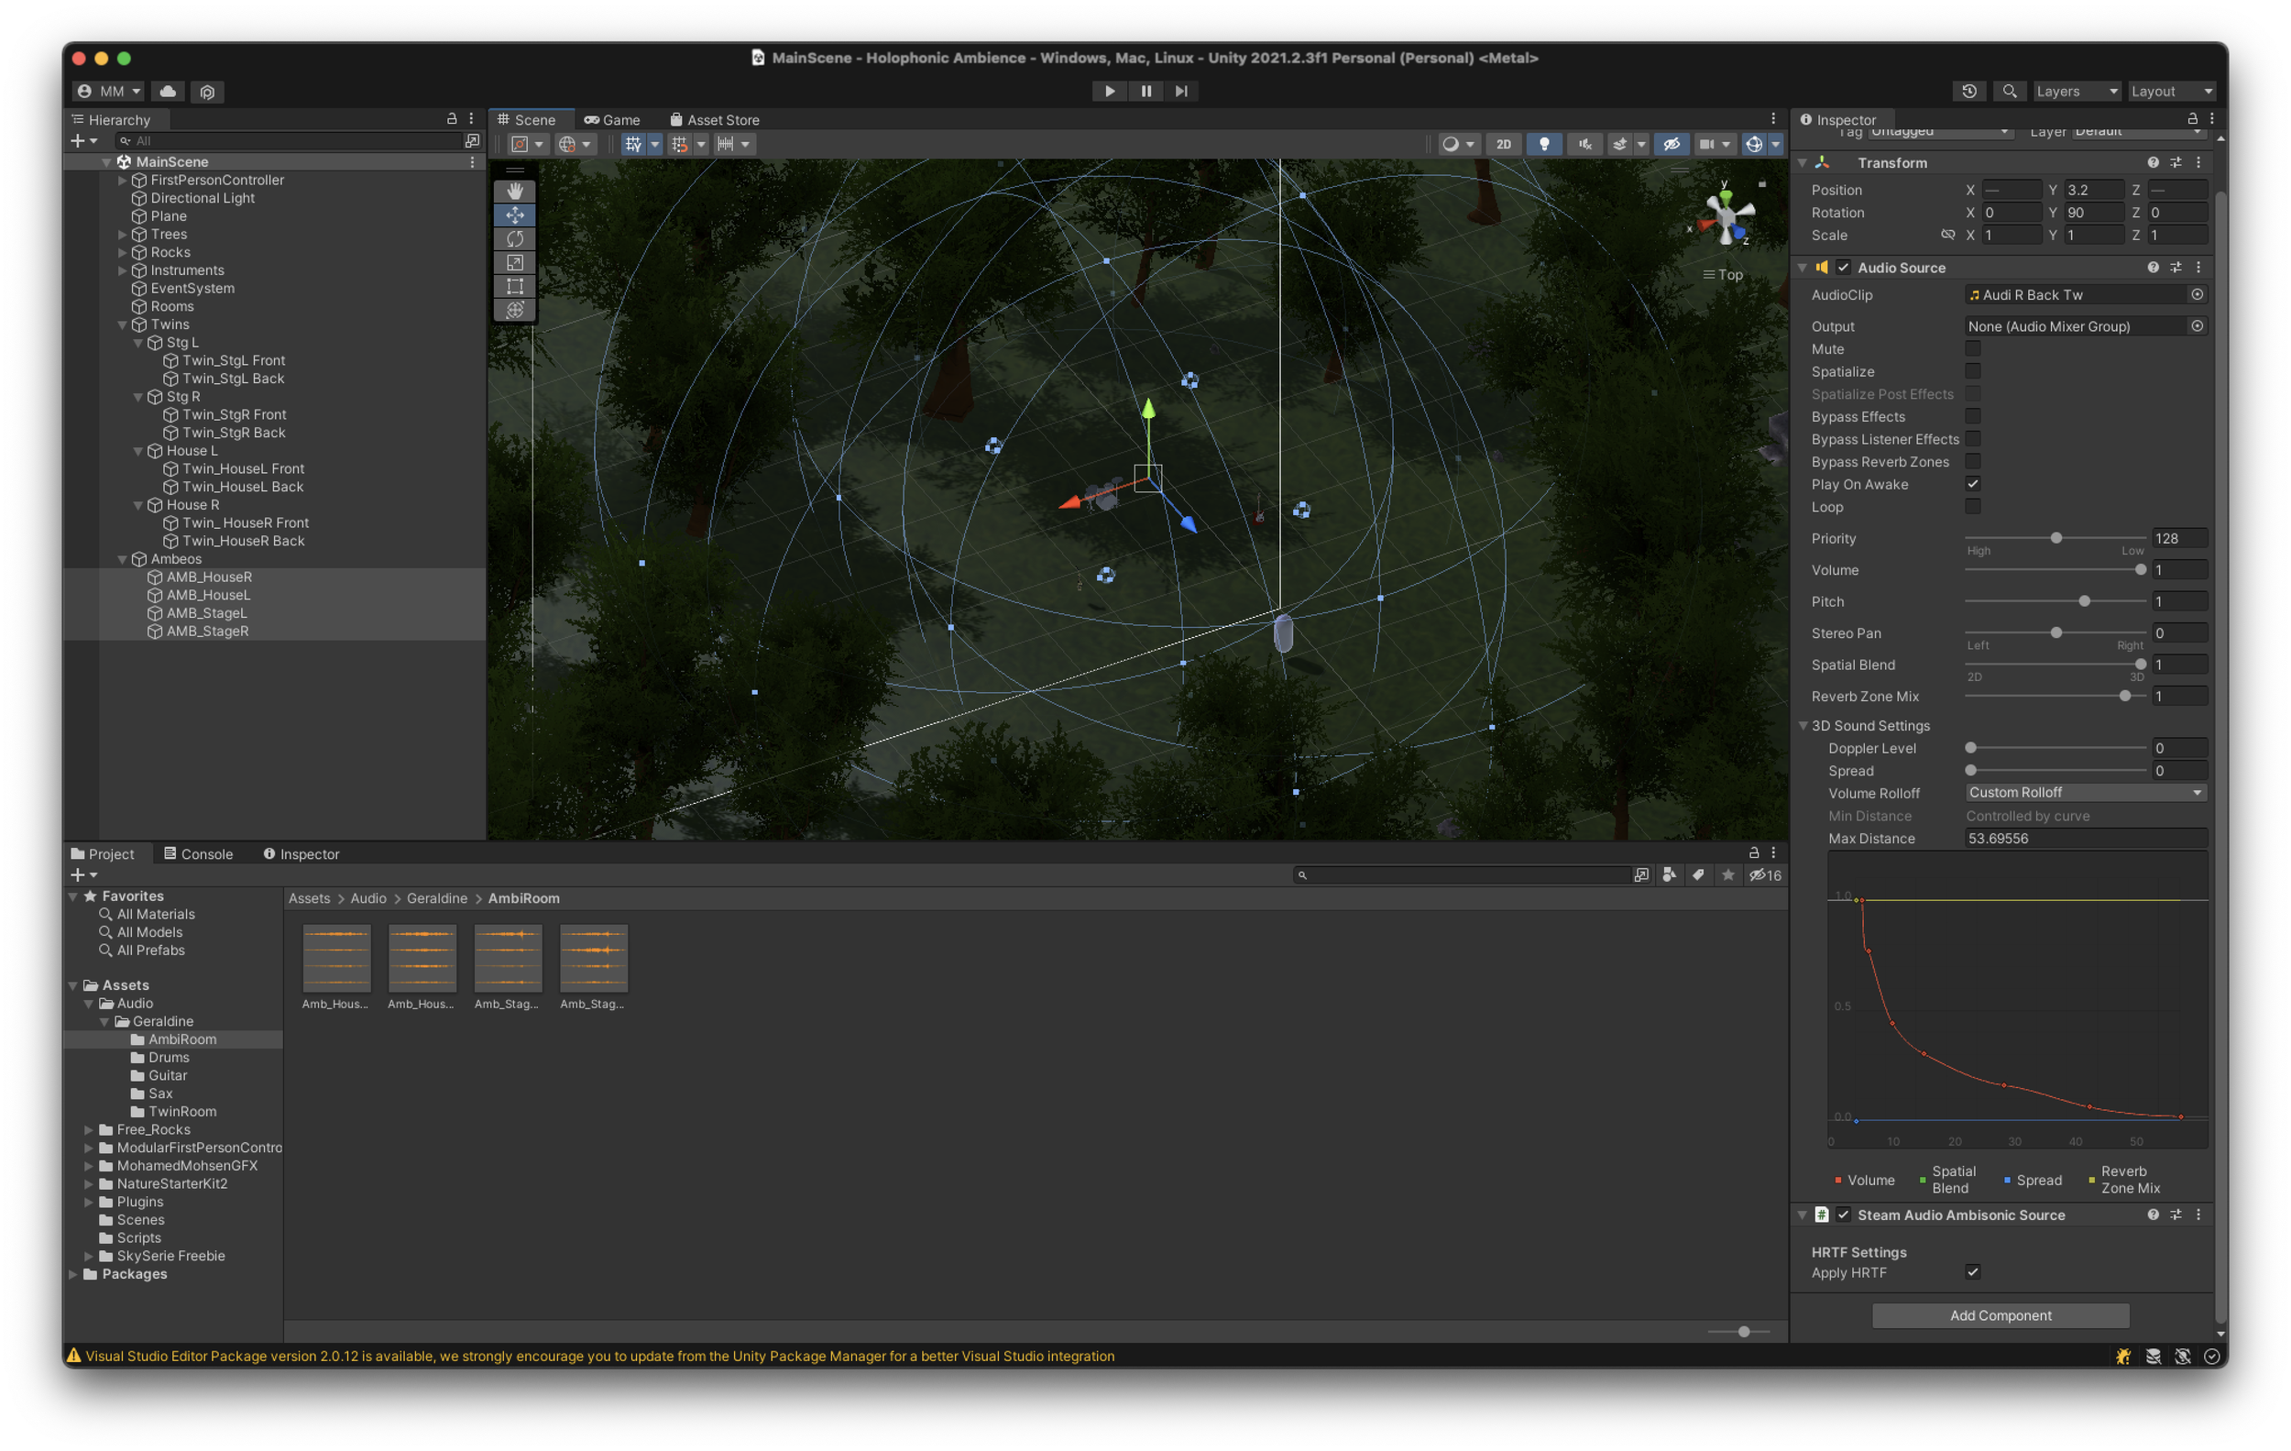This screenshot has width=2291, height=1451.
Task: Click the Play button
Action: pyautogui.click(x=1109, y=92)
